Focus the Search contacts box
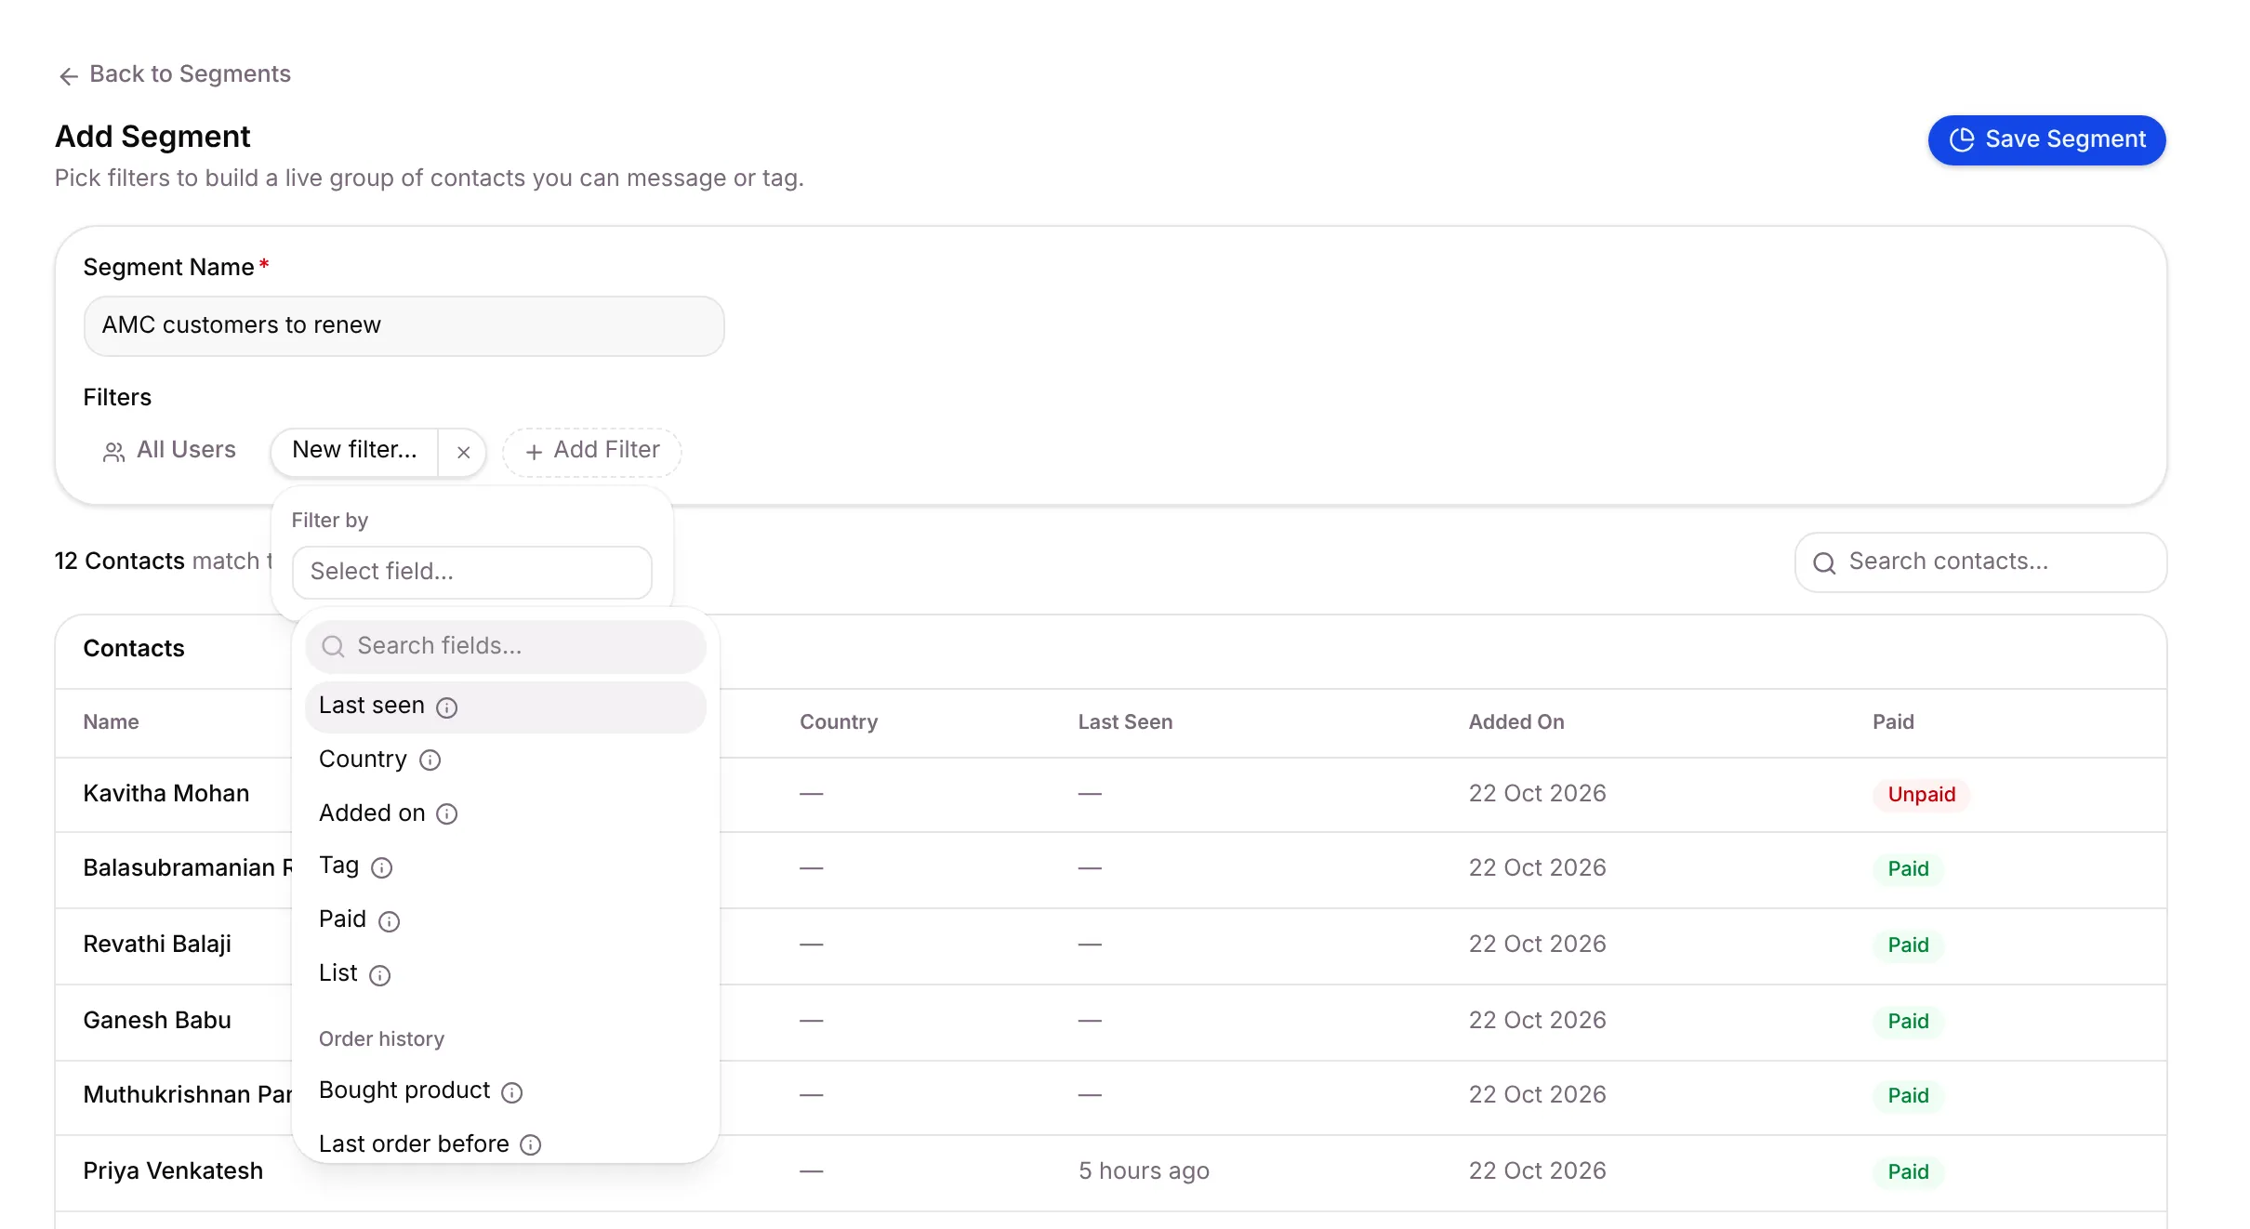This screenshot has height=1229, width=2250. coord(1980,562)
